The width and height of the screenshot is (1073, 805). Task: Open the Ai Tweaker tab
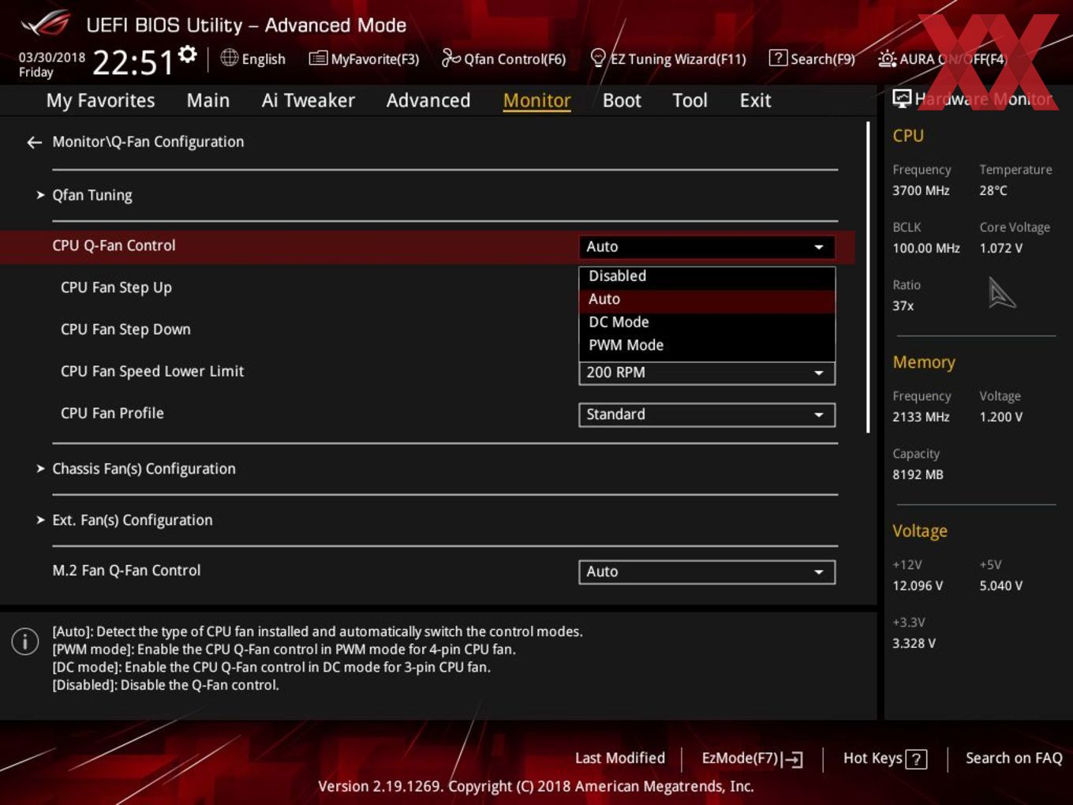(308, 100)
